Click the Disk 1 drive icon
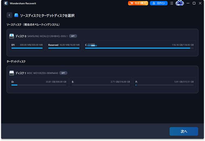This screenshot has width=205, height=141. tap(12, 73)
